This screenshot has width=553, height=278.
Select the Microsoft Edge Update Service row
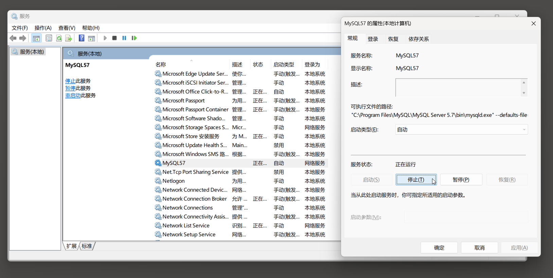pyautogui.click(x=241, y=74)
